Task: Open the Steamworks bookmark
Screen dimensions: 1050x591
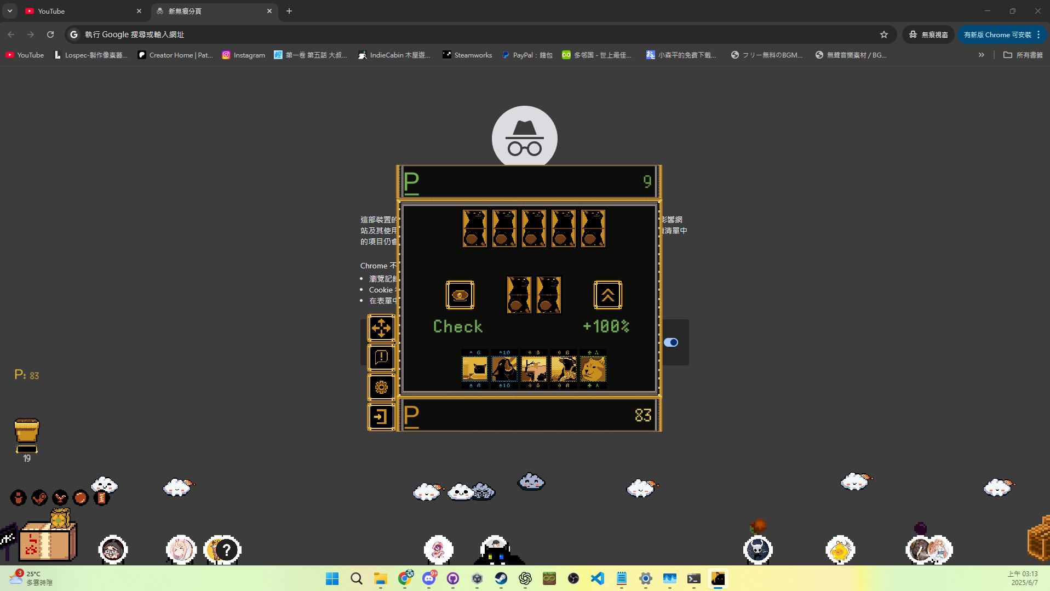Action: tap(467, 55)
